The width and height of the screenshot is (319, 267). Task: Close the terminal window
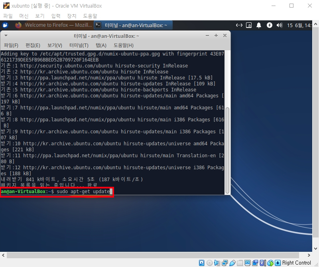tap(225, 36)
